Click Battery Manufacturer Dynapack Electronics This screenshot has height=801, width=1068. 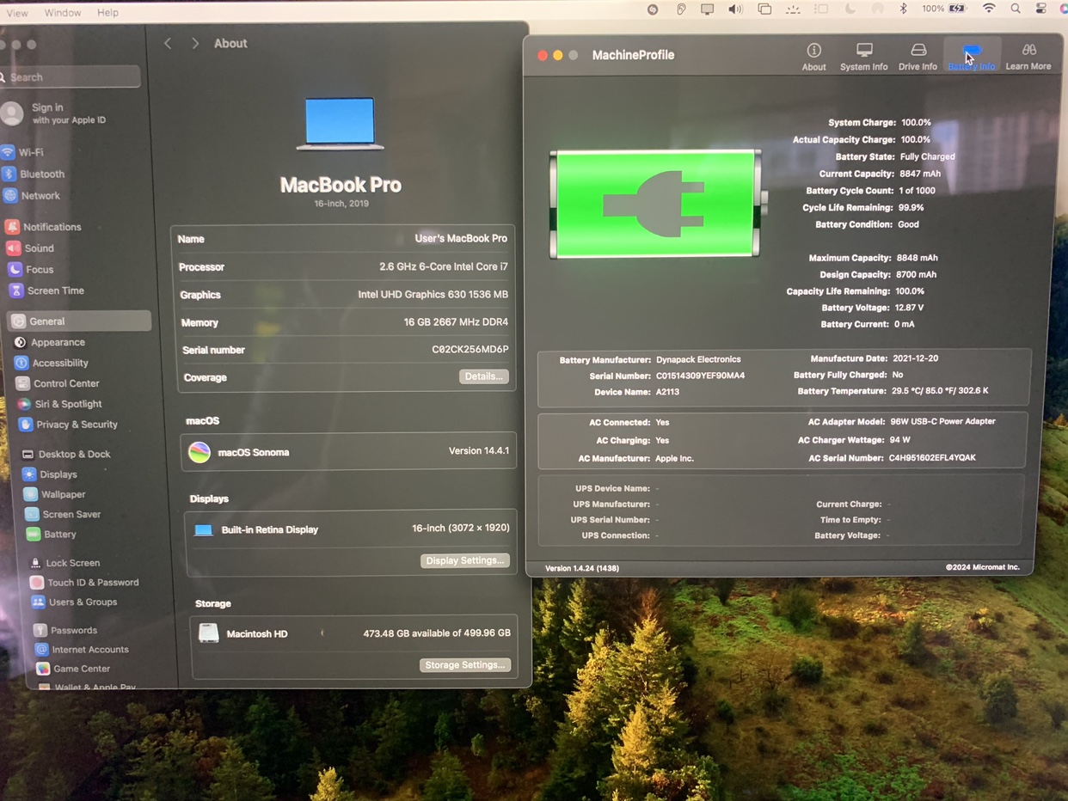pyautogui.click(x=698, y=359)
